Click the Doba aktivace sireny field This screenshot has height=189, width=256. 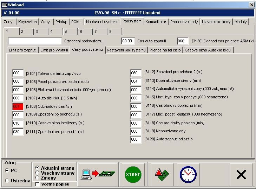coord(136,81)
